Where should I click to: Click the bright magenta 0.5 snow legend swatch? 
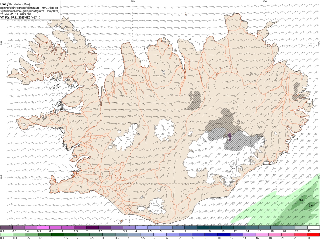43,227
